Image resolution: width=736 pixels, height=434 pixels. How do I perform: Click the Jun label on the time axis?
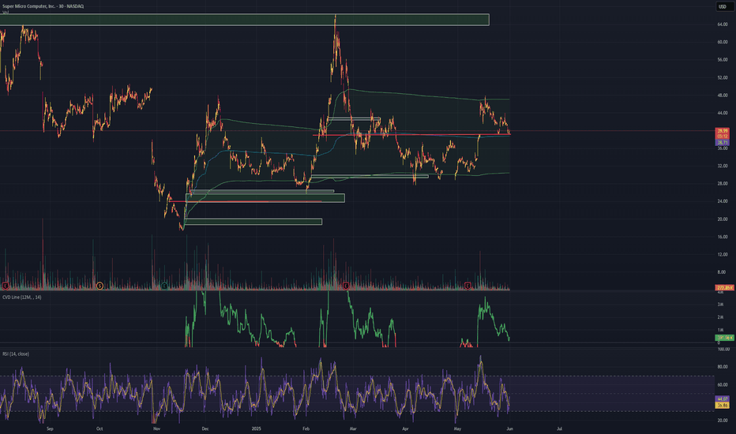tap(509, 428)
